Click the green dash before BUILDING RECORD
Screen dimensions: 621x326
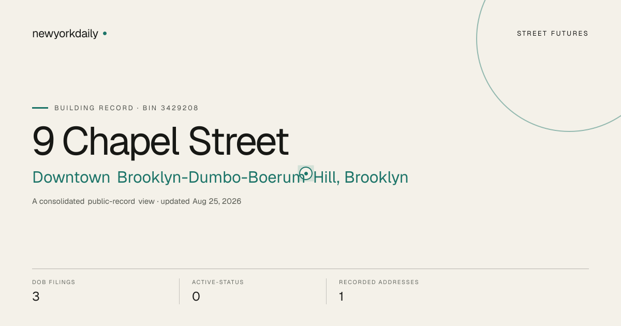pos(40,108)
